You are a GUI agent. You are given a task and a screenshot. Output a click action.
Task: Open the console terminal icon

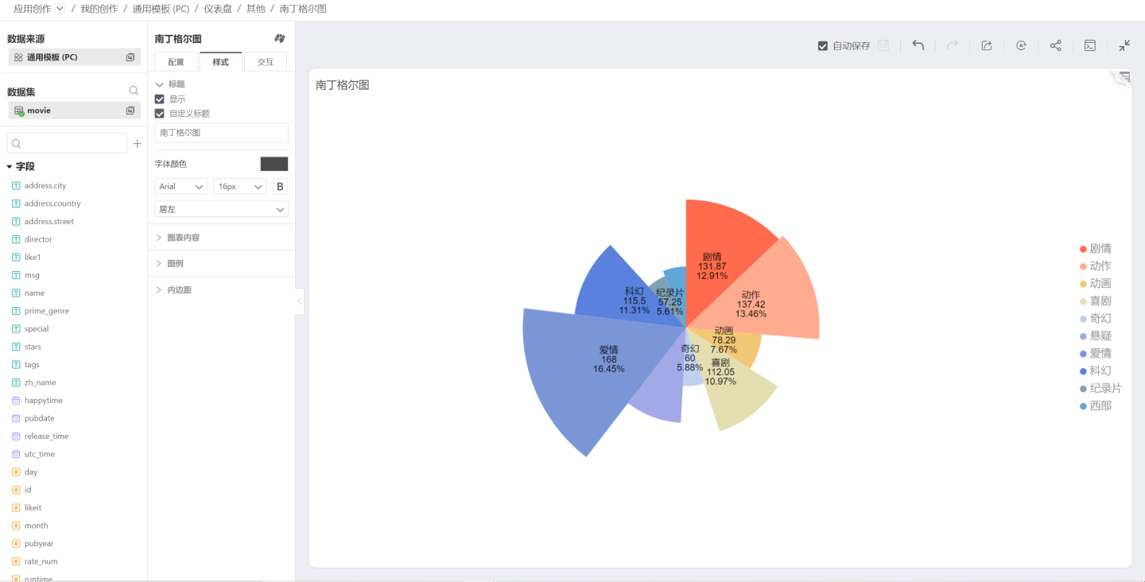click(1090, 45)
